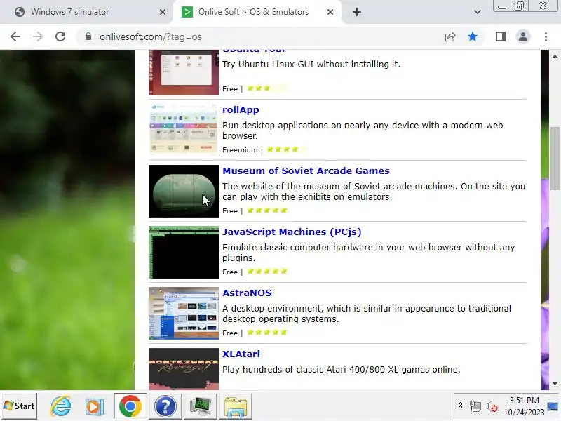This screenshot has height=421, width=561.
Task: Open the rollApp link
Action: [x=241, y=110]
